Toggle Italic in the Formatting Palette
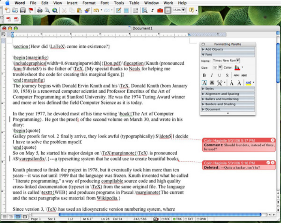This screenshot has height=223, width=281. (212, 75)
